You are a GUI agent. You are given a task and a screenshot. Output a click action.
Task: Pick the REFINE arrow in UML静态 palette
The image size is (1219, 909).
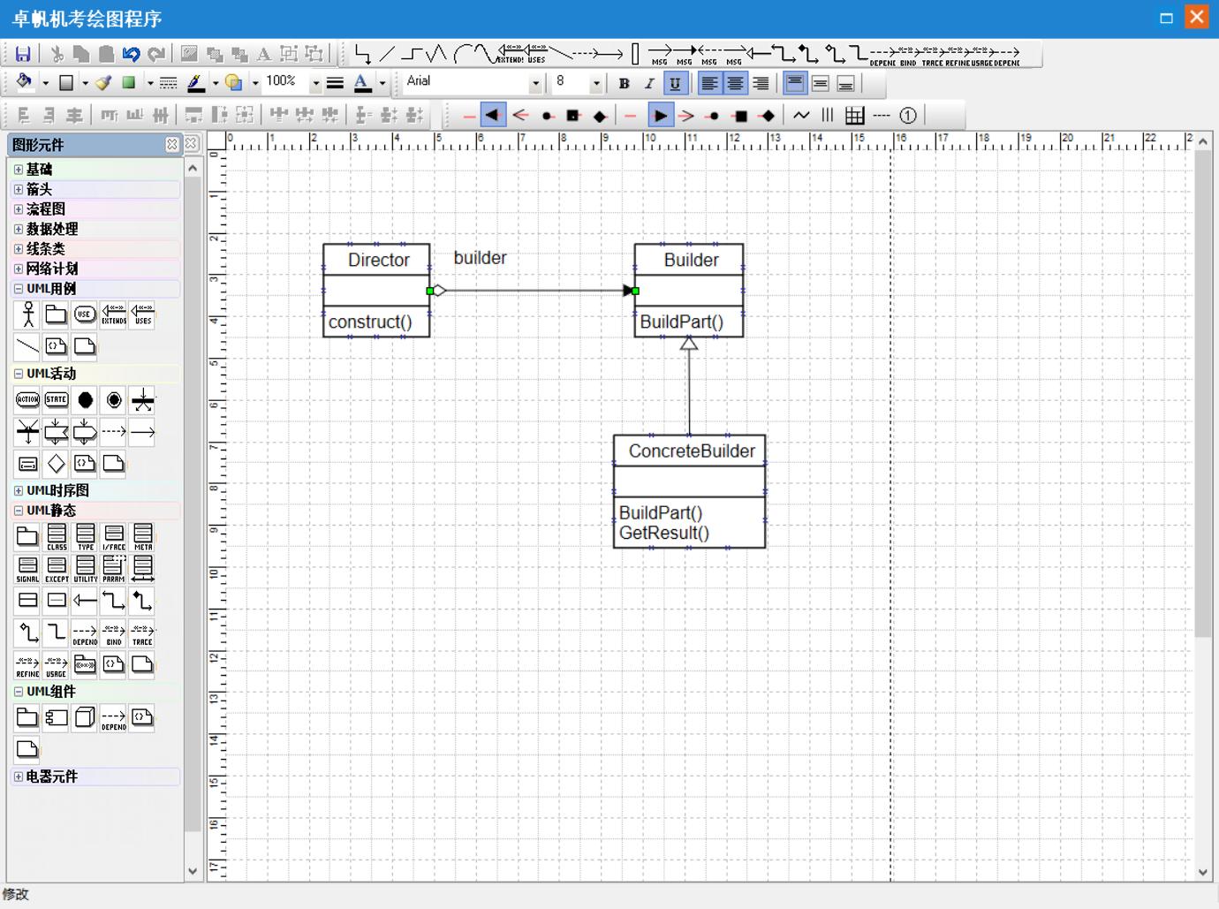pos(27,665)
